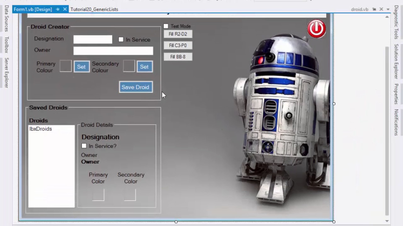Select the Primary Colour label in Droid Creator

coord(46,67)
